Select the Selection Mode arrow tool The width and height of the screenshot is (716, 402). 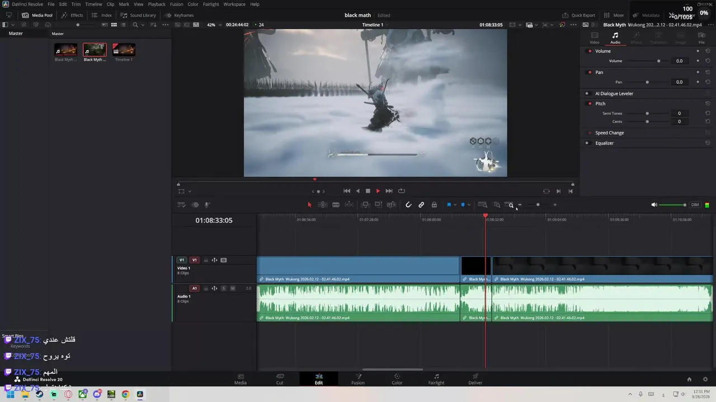pyautogui.click(x=309, y=205)
